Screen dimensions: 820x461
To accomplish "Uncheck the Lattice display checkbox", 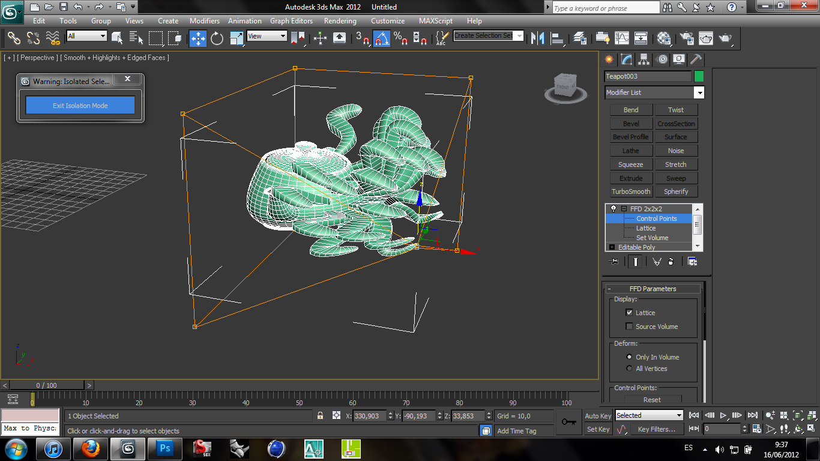I will pos(629,312).
